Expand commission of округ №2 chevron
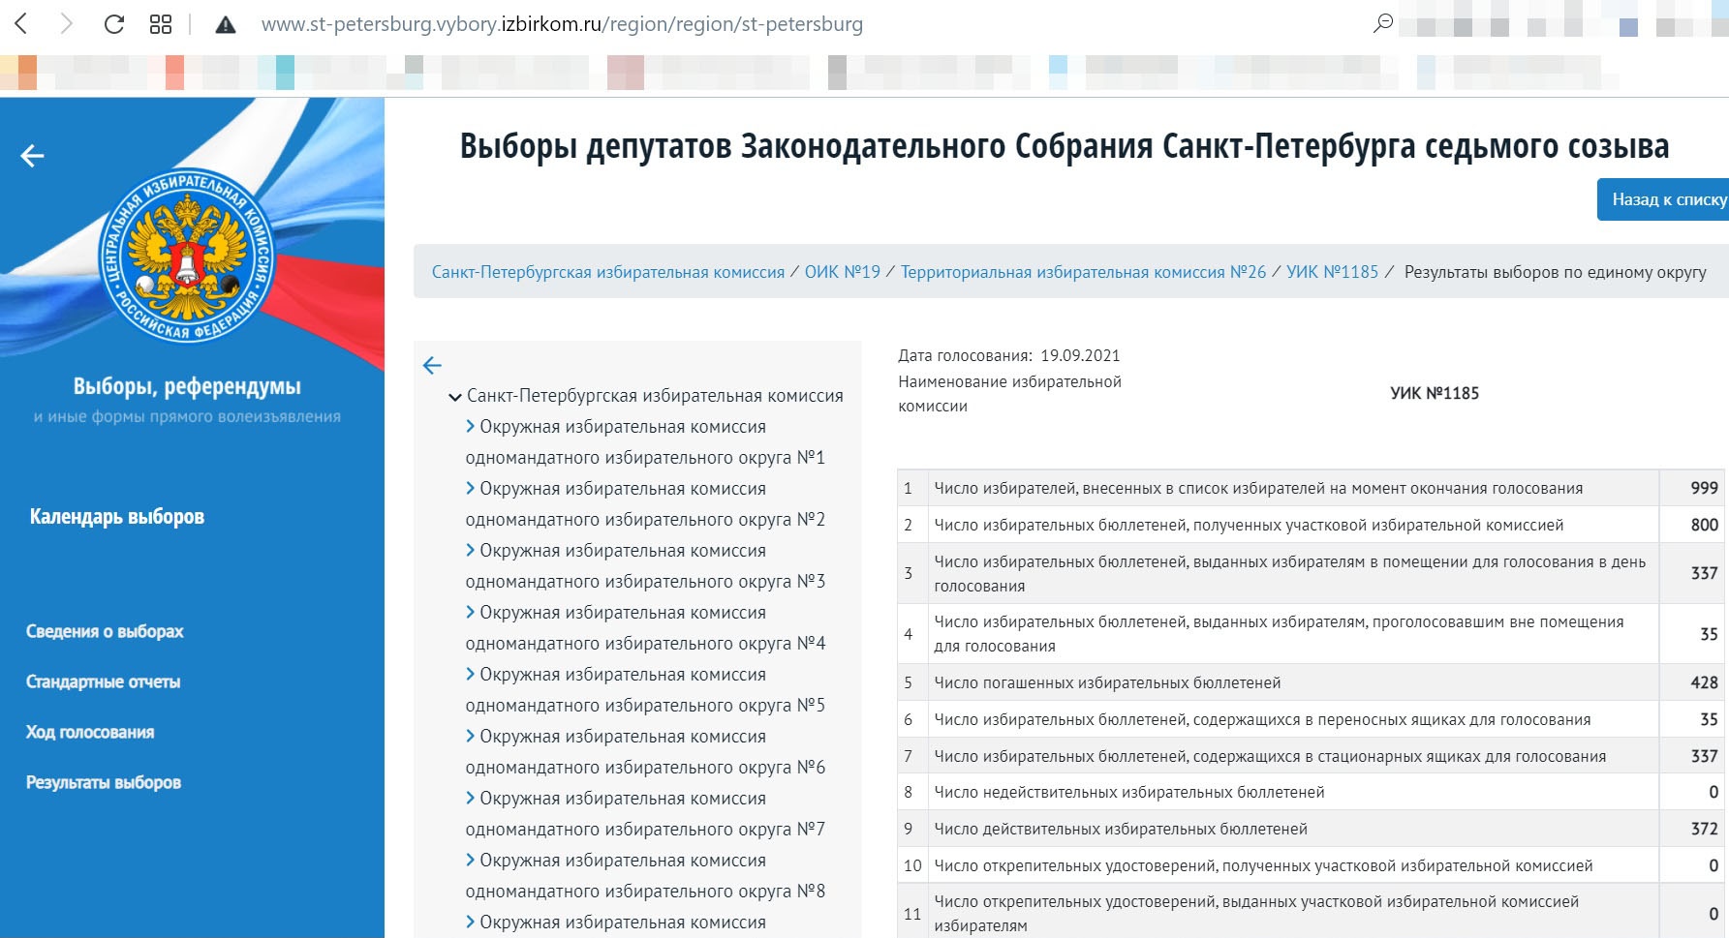 pos(470,488)
